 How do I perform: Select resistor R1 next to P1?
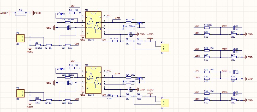38,45
